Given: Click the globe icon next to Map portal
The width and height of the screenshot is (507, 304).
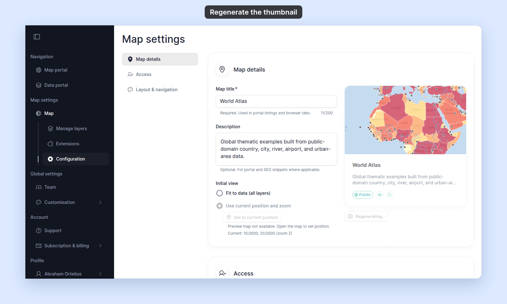Looking at the screenshot, I should pos(39,70).
